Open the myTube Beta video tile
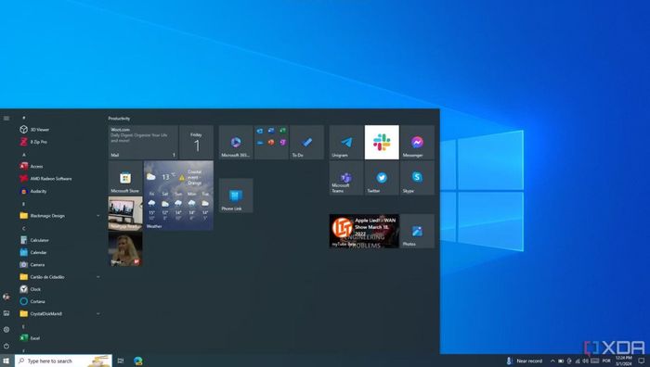Viewport: 650px width, 367px height. tap(364, 231)
